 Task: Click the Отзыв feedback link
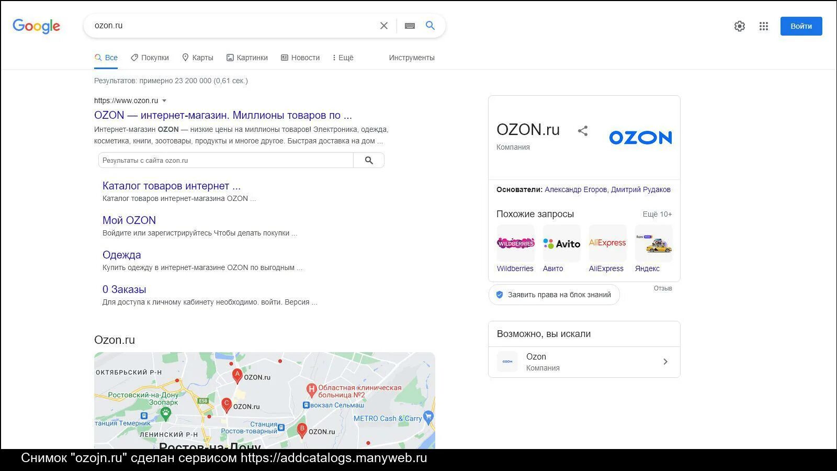pyautogui.click(x=663, y=288)
